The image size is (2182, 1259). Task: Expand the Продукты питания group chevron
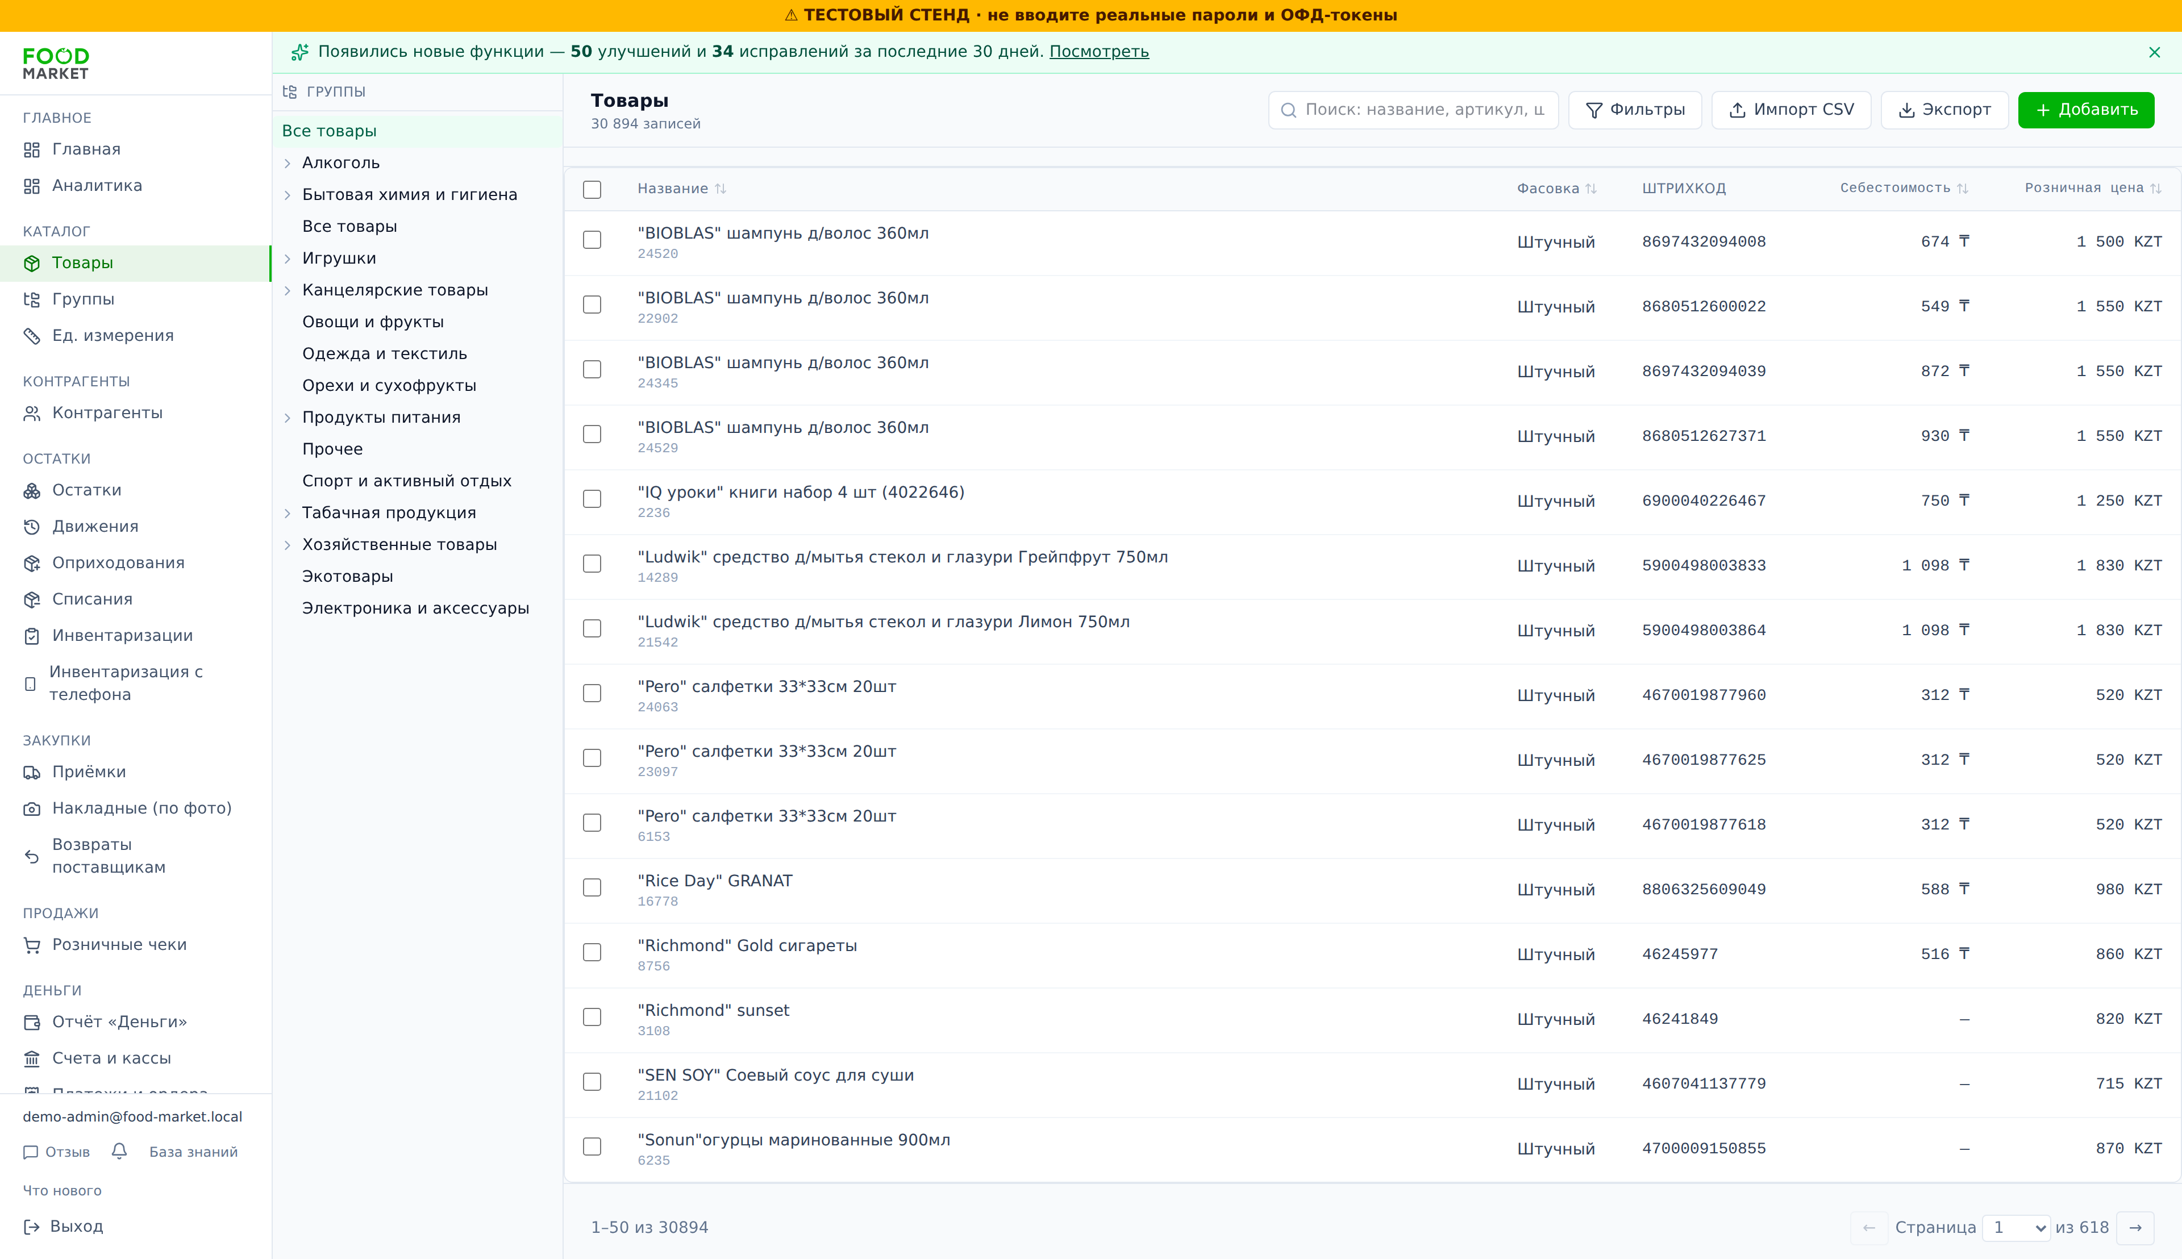pos(287,418)
